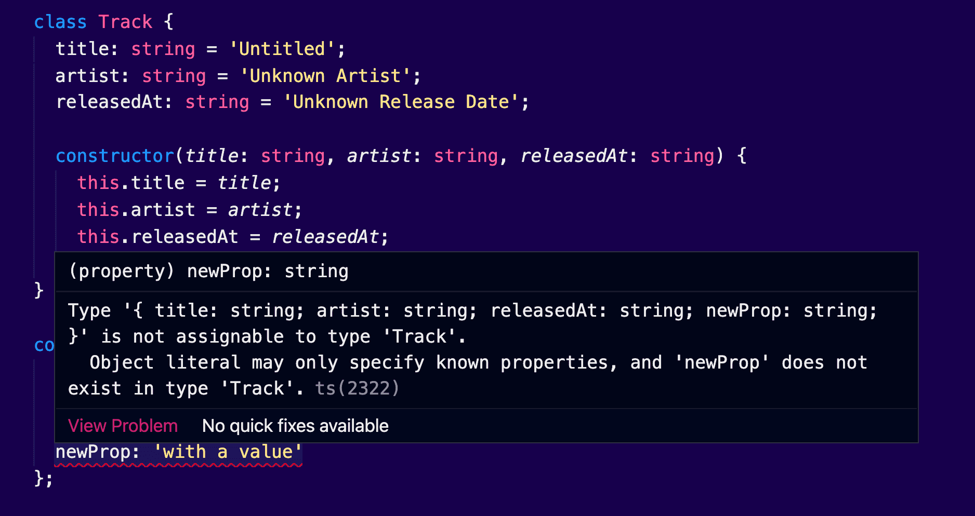Click the partially hidden const keyword

coord(44,345)
